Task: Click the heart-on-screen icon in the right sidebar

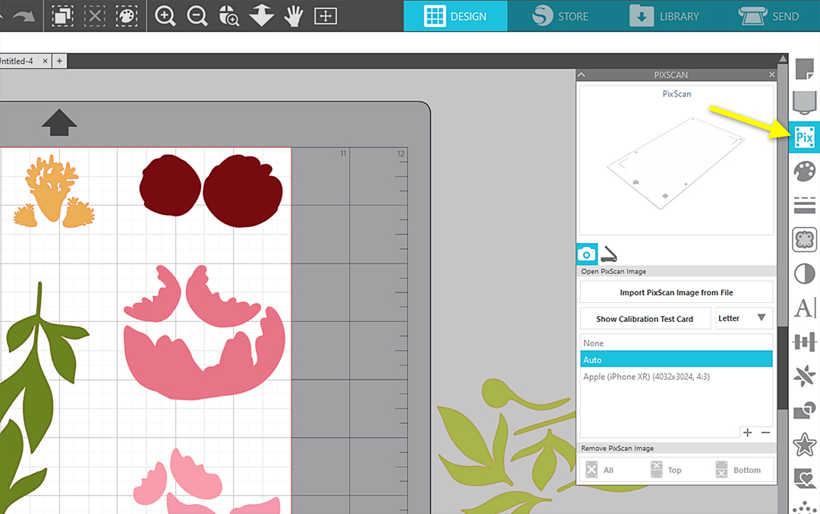Action: (804, 478)
